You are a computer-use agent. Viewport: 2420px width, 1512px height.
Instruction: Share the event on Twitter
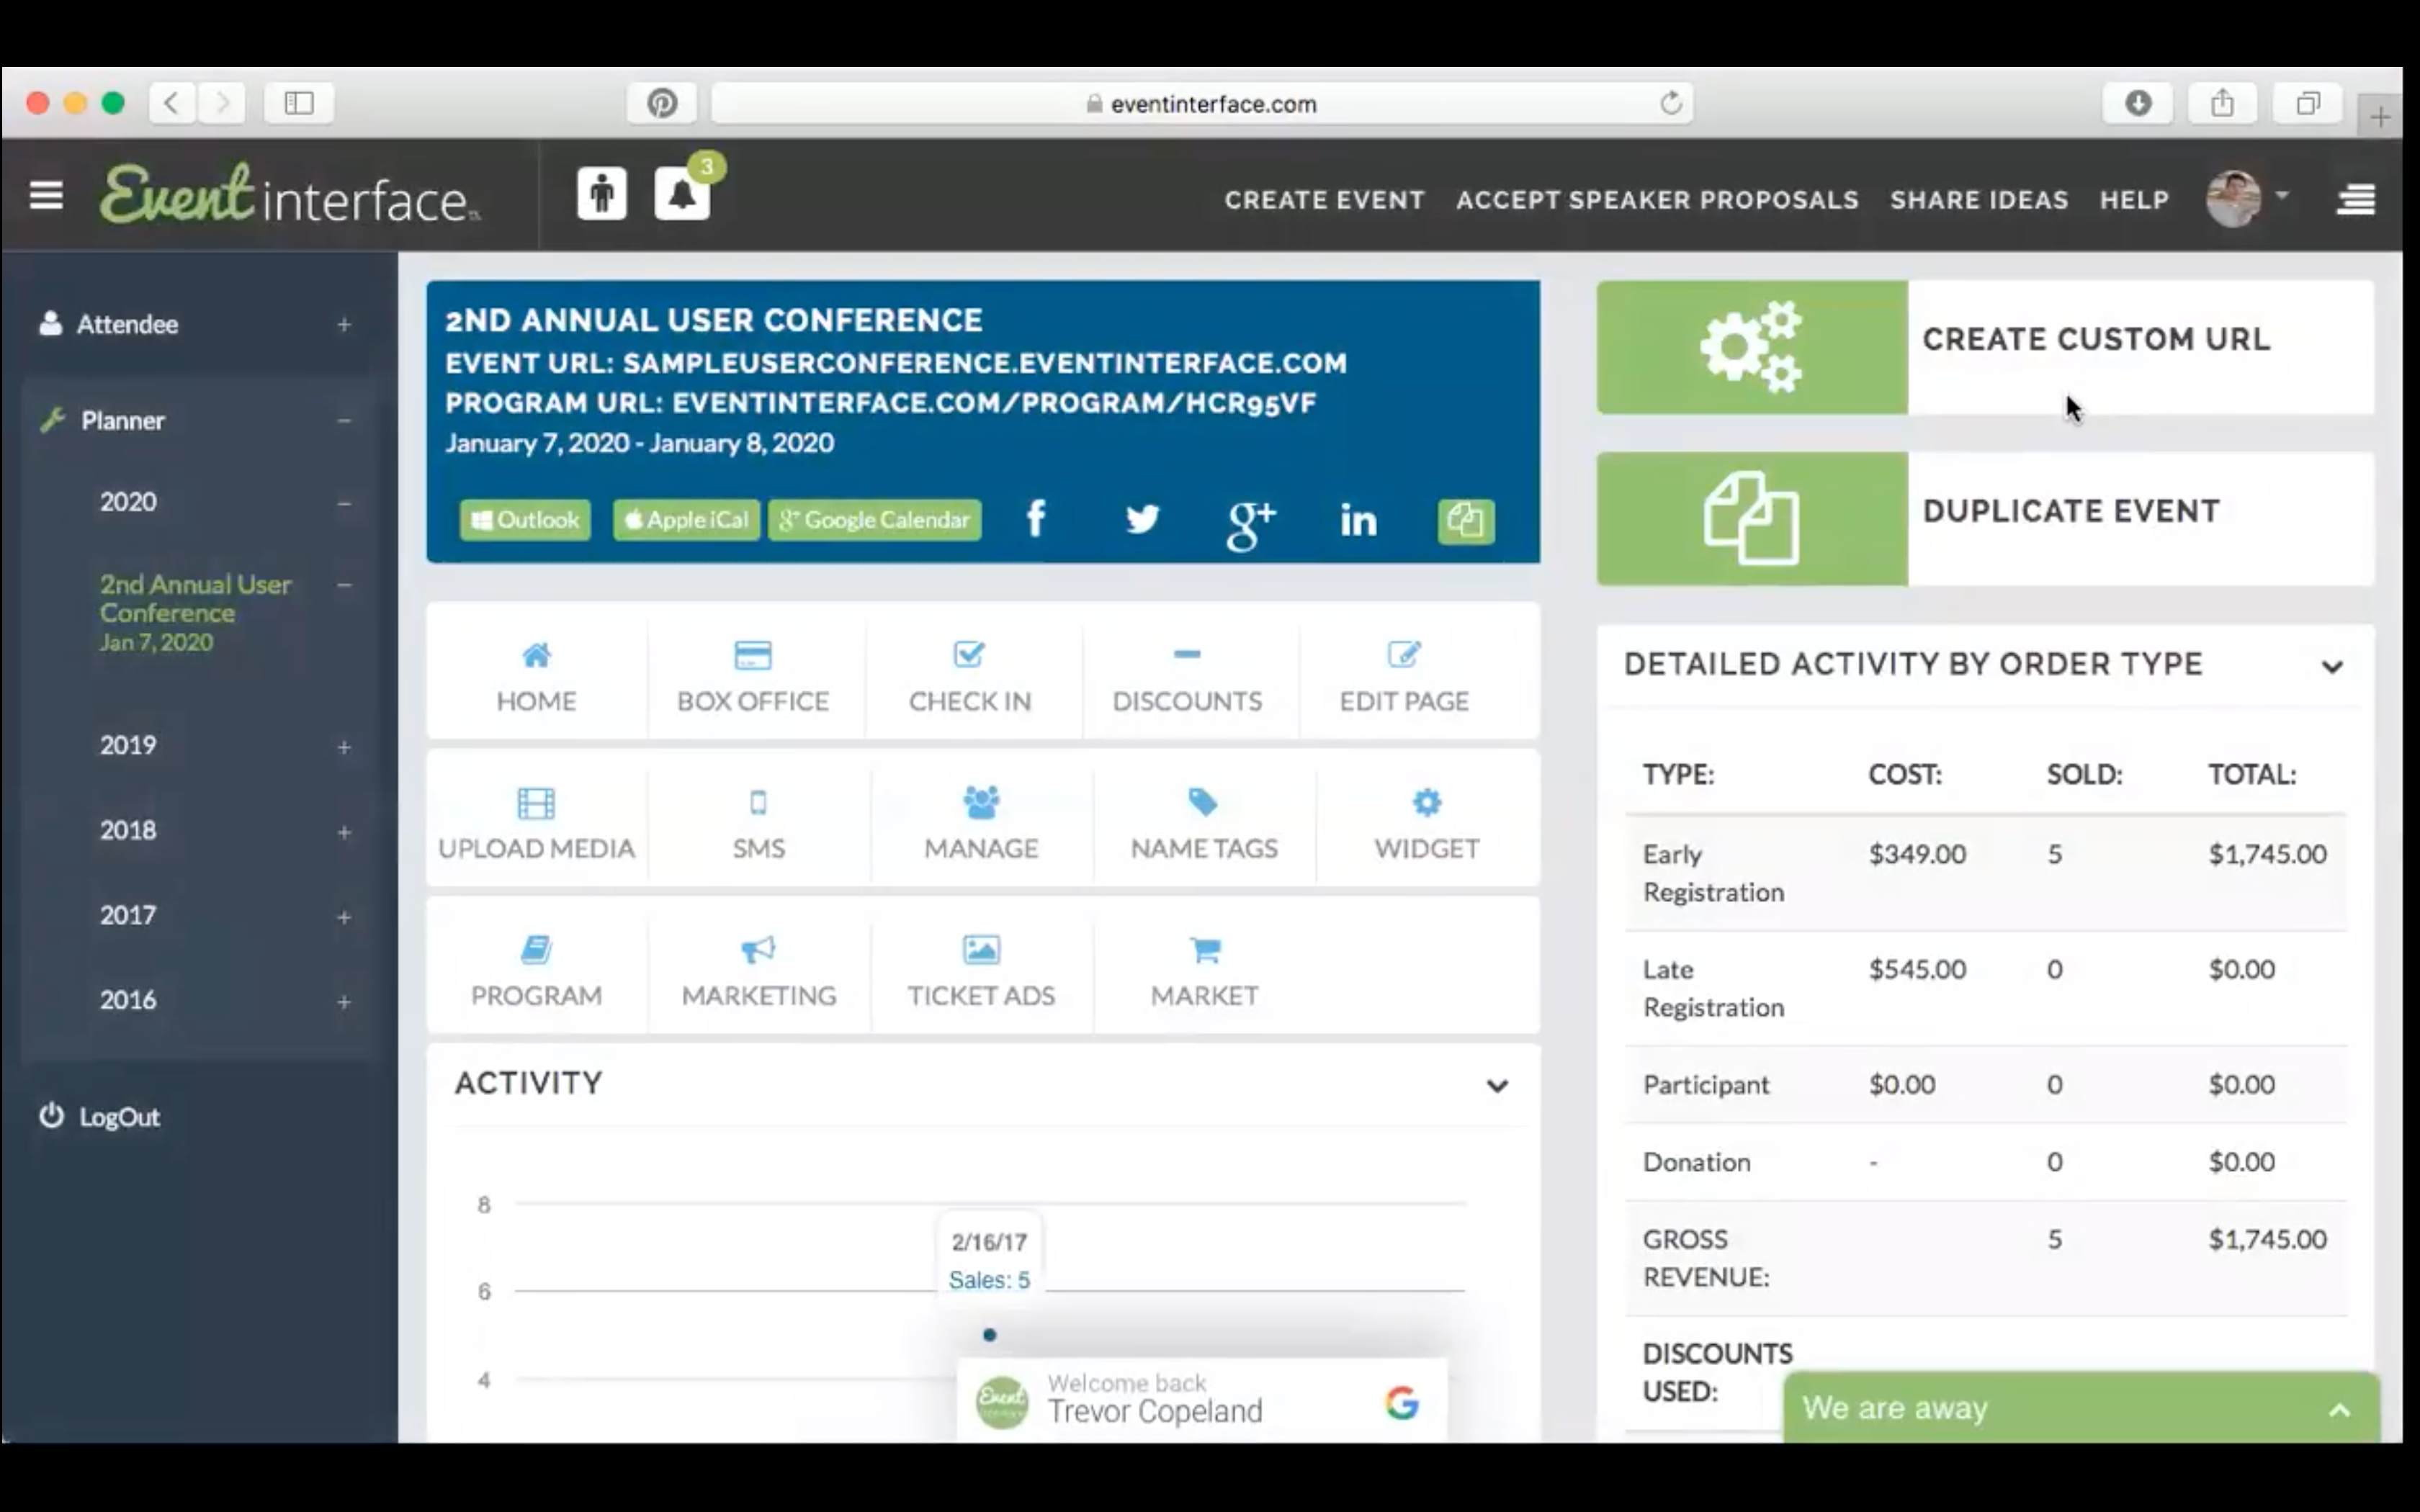[1143, 519]
